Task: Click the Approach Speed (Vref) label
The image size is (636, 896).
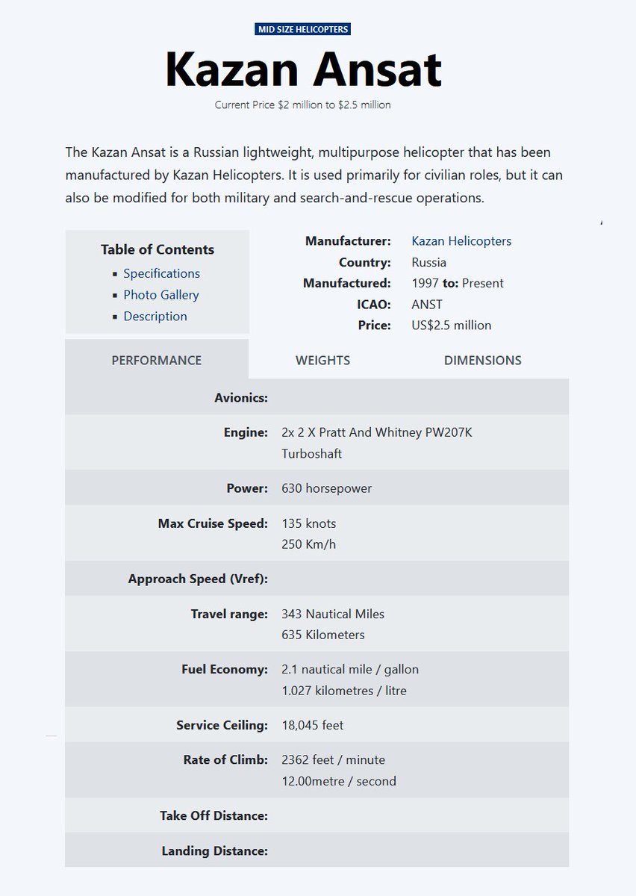Action: [198, 579]
